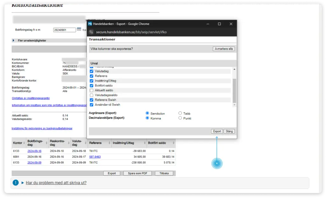Click Export in the Transaktioner popup
The height and width of the screenshot is (198, 326).
point(217,131)
